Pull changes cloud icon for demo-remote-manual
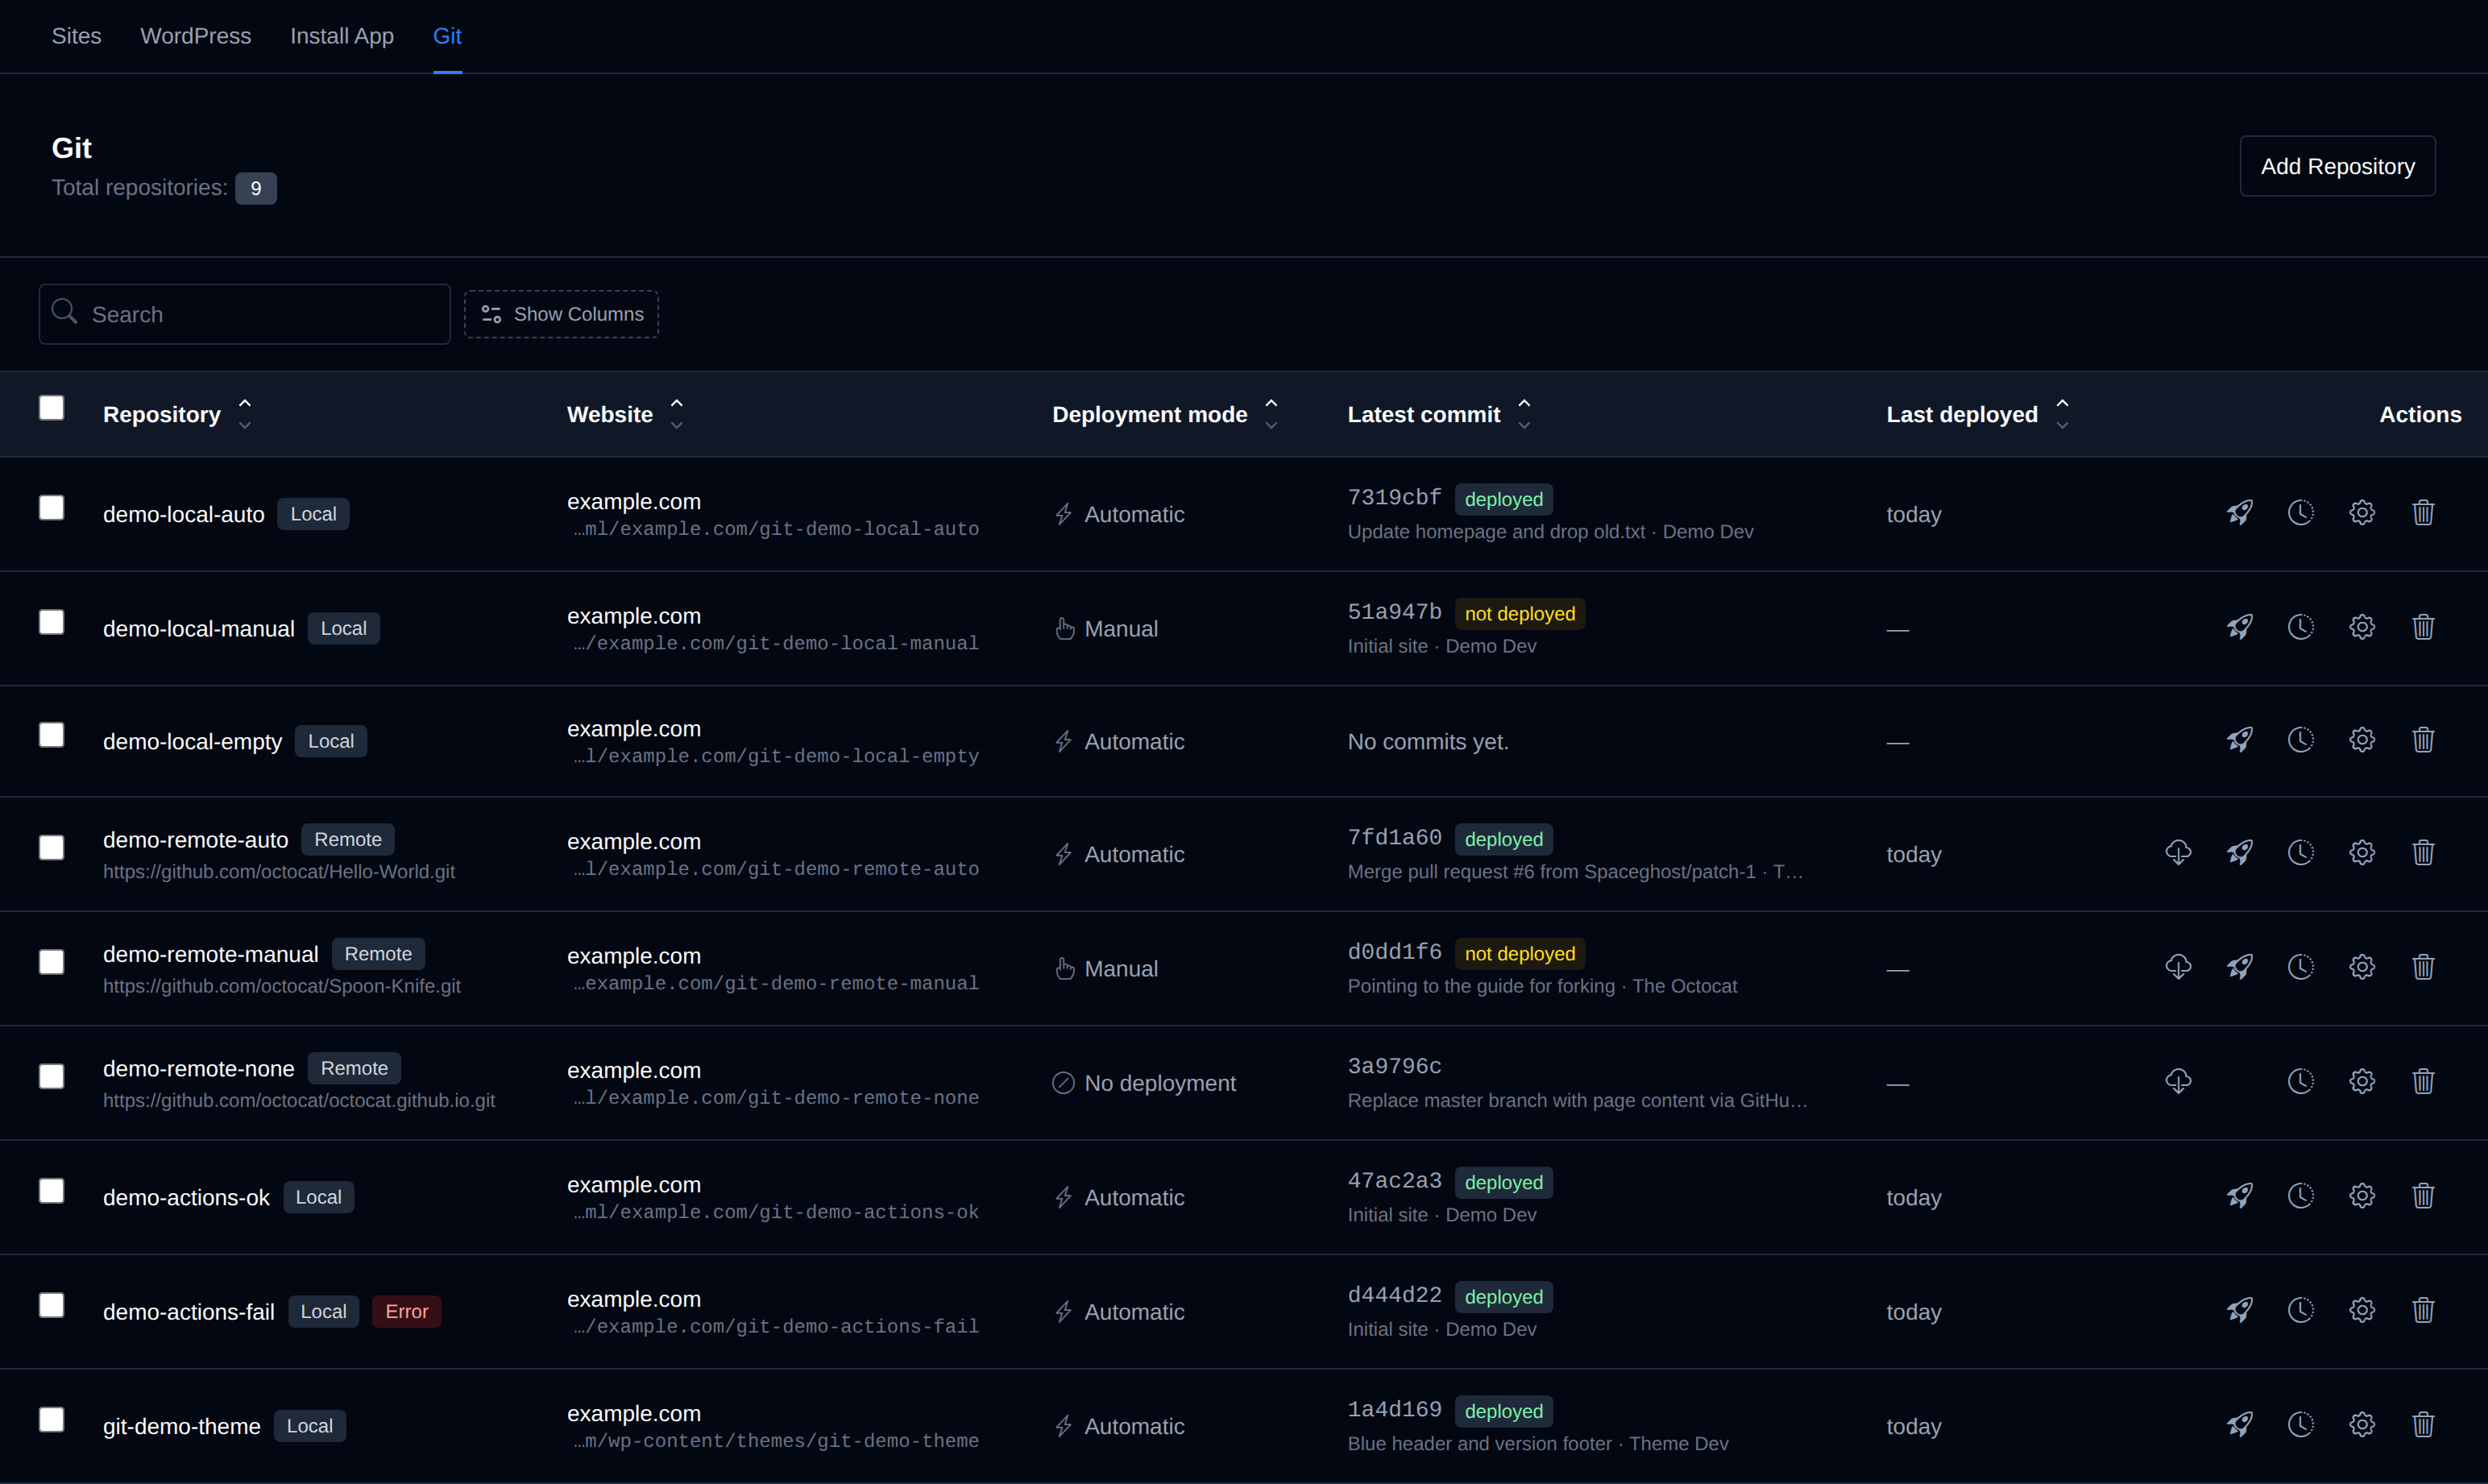 2178,967
